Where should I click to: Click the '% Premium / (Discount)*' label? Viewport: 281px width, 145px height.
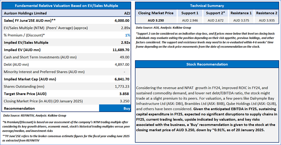pos(24,35)
